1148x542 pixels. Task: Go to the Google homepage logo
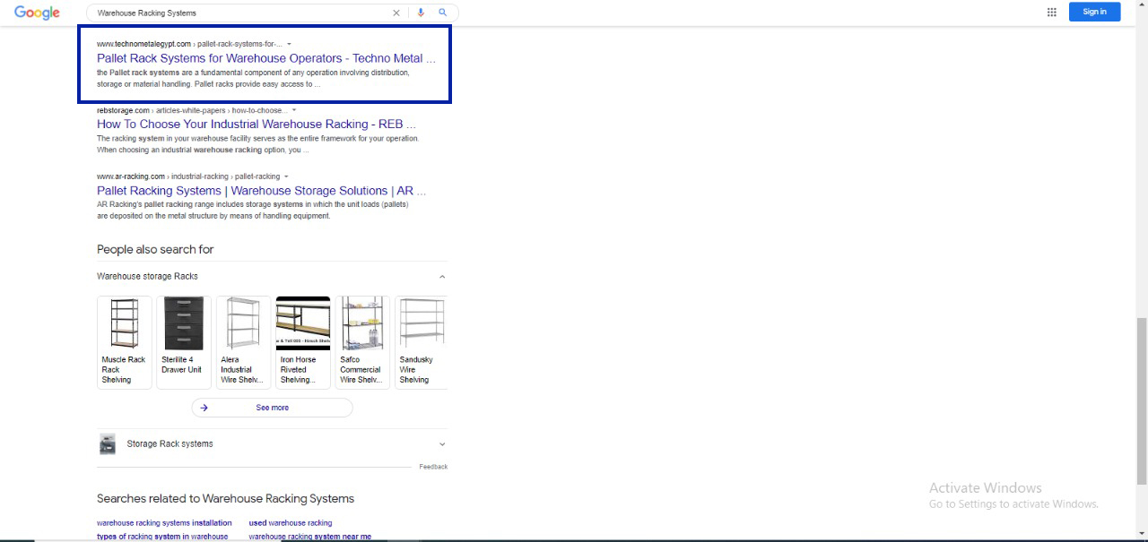(37, 13)
